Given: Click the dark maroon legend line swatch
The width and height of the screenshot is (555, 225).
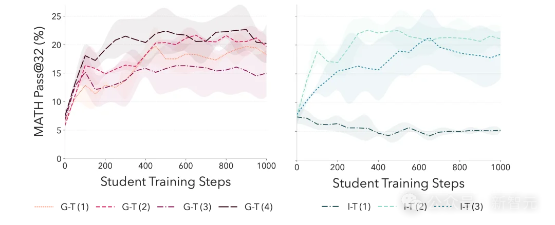Looking at the screenshot, I should coord(228,207).
